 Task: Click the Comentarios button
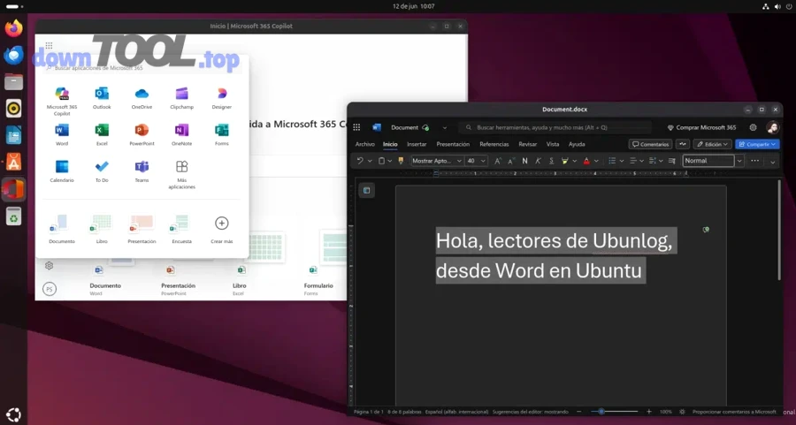(x=650, y=144)
